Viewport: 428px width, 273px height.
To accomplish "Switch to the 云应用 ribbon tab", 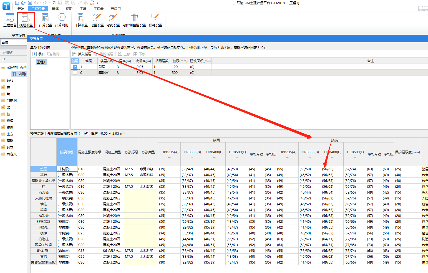I will tap(116, 9).
